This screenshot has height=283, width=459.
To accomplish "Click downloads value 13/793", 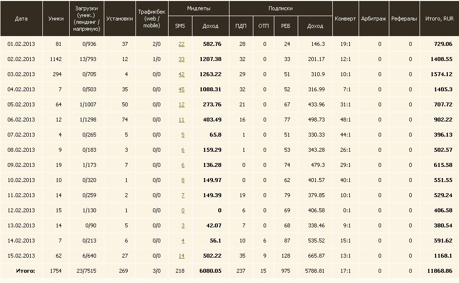I will [88, 59].
